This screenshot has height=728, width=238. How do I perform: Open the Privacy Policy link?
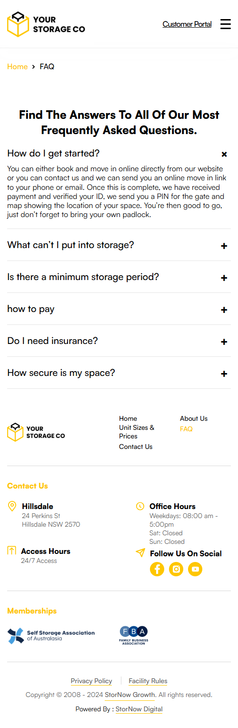pos(91,681)
